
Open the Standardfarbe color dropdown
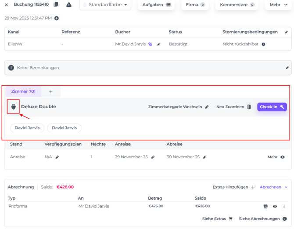(x=105, y=5)
